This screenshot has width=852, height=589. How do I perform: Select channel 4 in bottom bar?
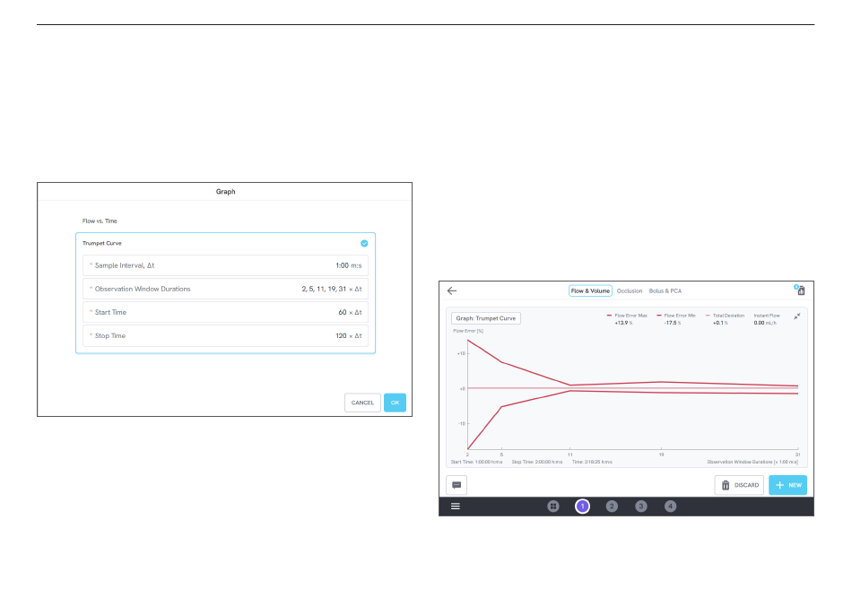pyautogui.click(x=671, y=507)
